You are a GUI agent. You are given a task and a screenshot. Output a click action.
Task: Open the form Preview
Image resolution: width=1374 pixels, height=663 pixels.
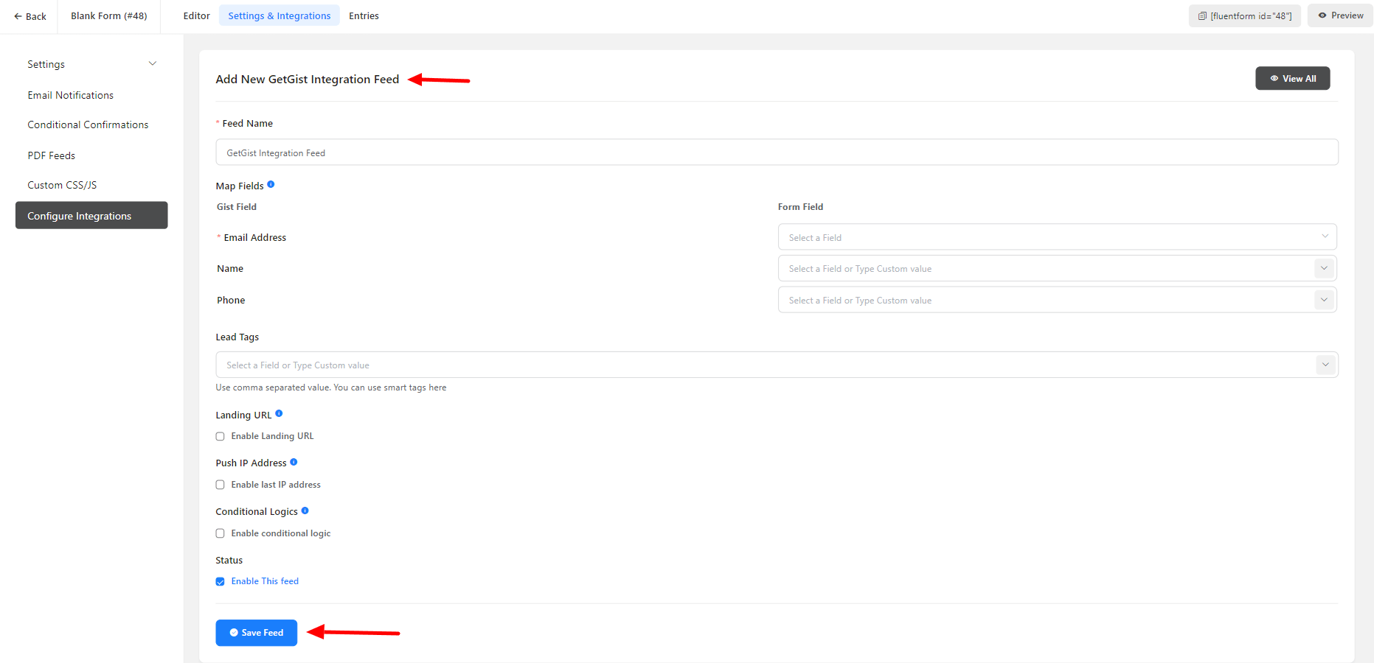point(1340,15)
